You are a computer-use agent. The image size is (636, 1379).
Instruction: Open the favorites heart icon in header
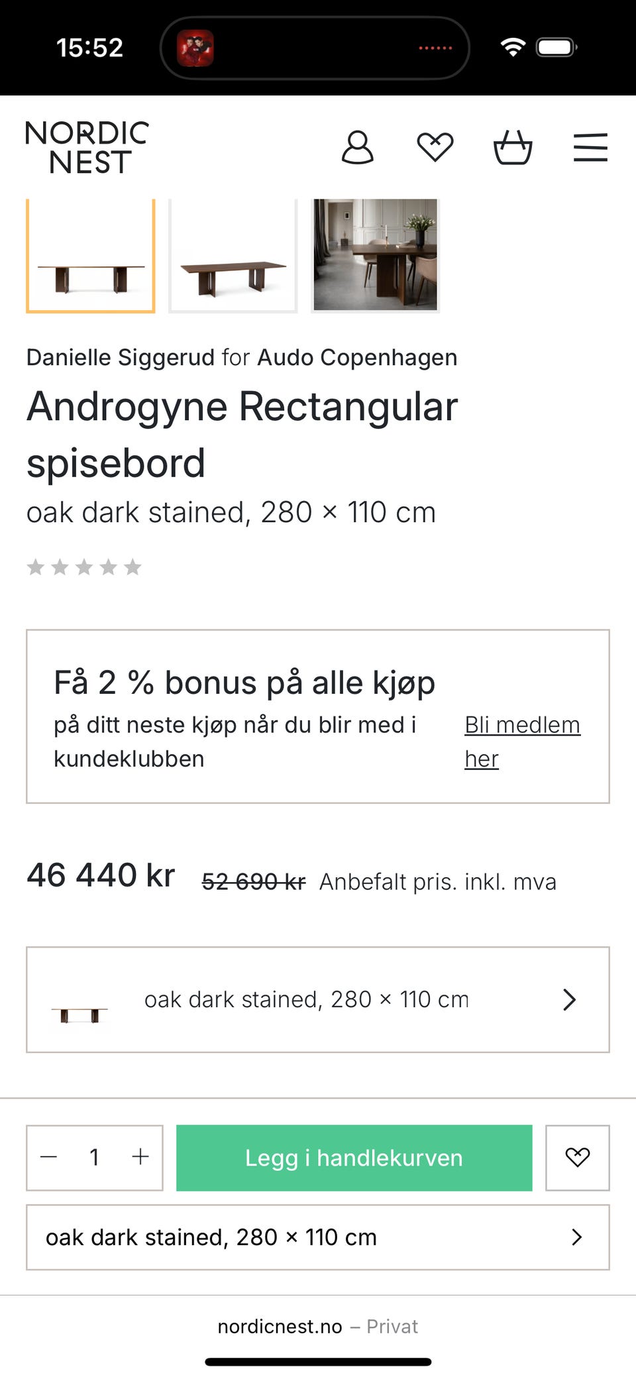pos(435,147)
